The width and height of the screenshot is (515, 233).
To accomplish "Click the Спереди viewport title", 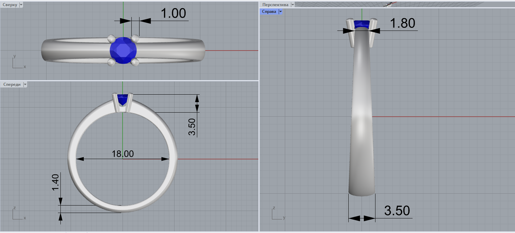I will (x=12, y=84).
